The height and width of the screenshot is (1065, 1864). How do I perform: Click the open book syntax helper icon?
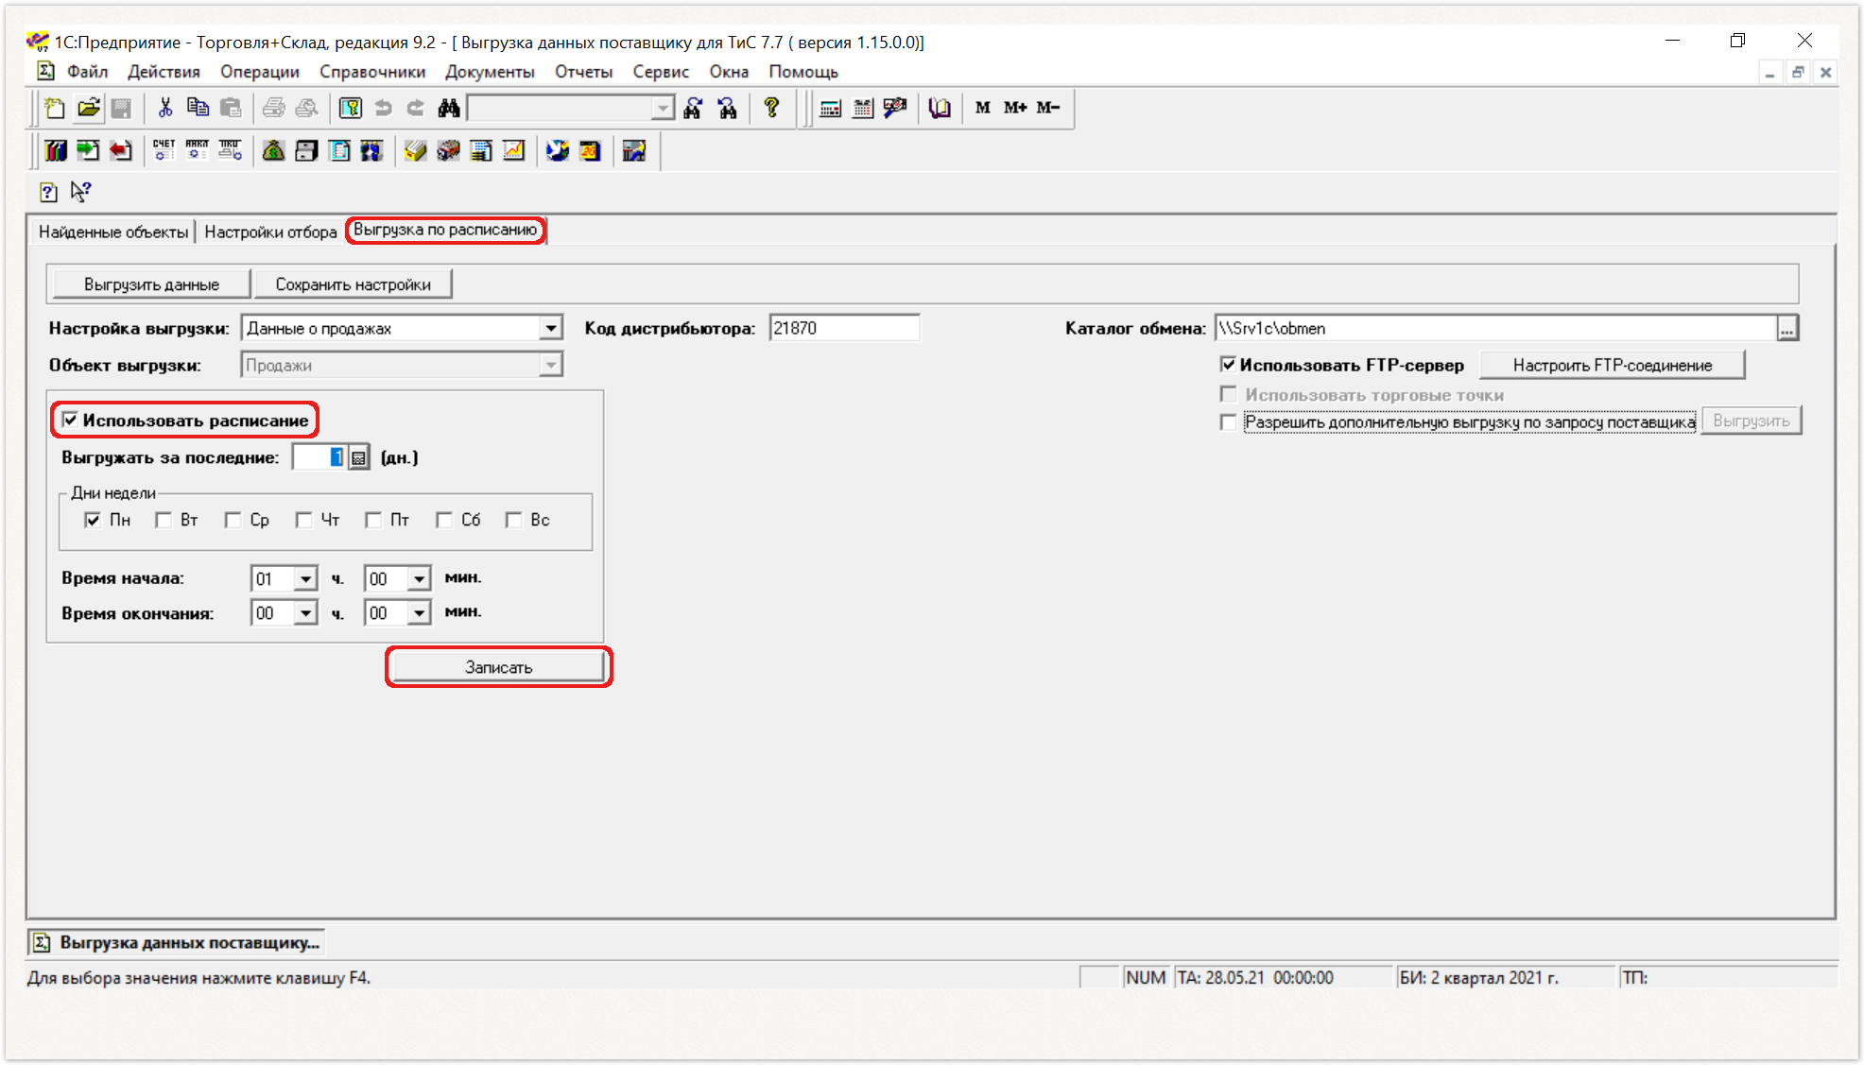click(939, 109)
